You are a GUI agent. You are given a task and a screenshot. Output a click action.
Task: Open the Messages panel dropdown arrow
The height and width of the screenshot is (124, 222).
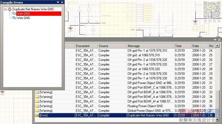click(x=215, y=40)
